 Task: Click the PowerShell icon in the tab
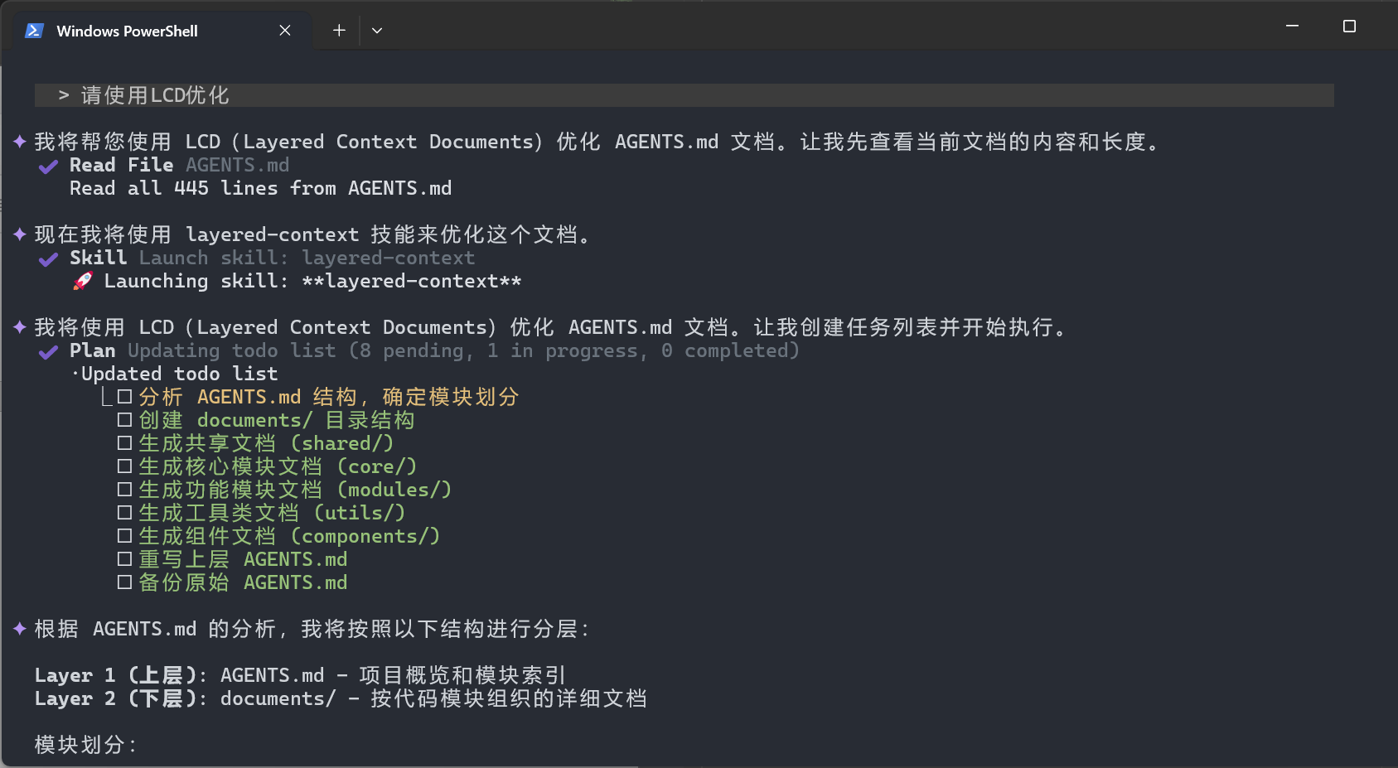(x=34, y=31)
